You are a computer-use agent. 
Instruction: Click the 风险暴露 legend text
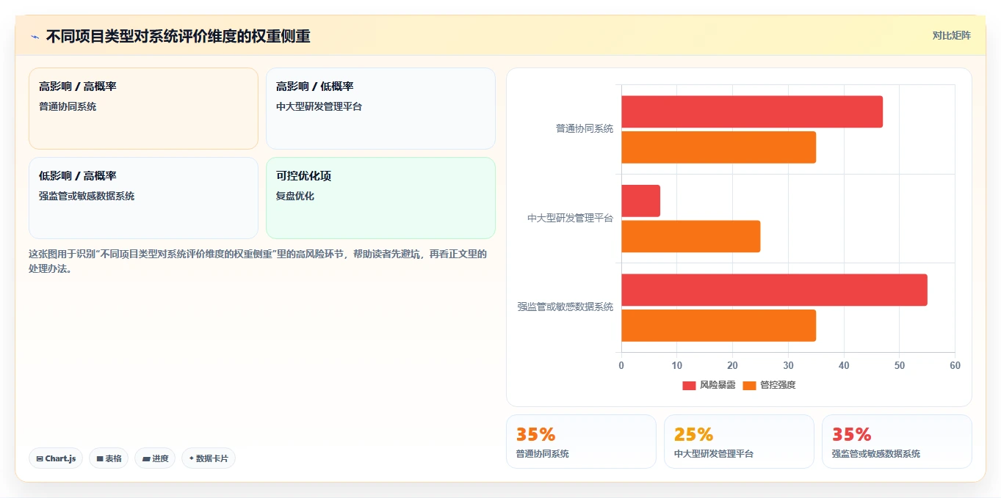coord(718,385)
